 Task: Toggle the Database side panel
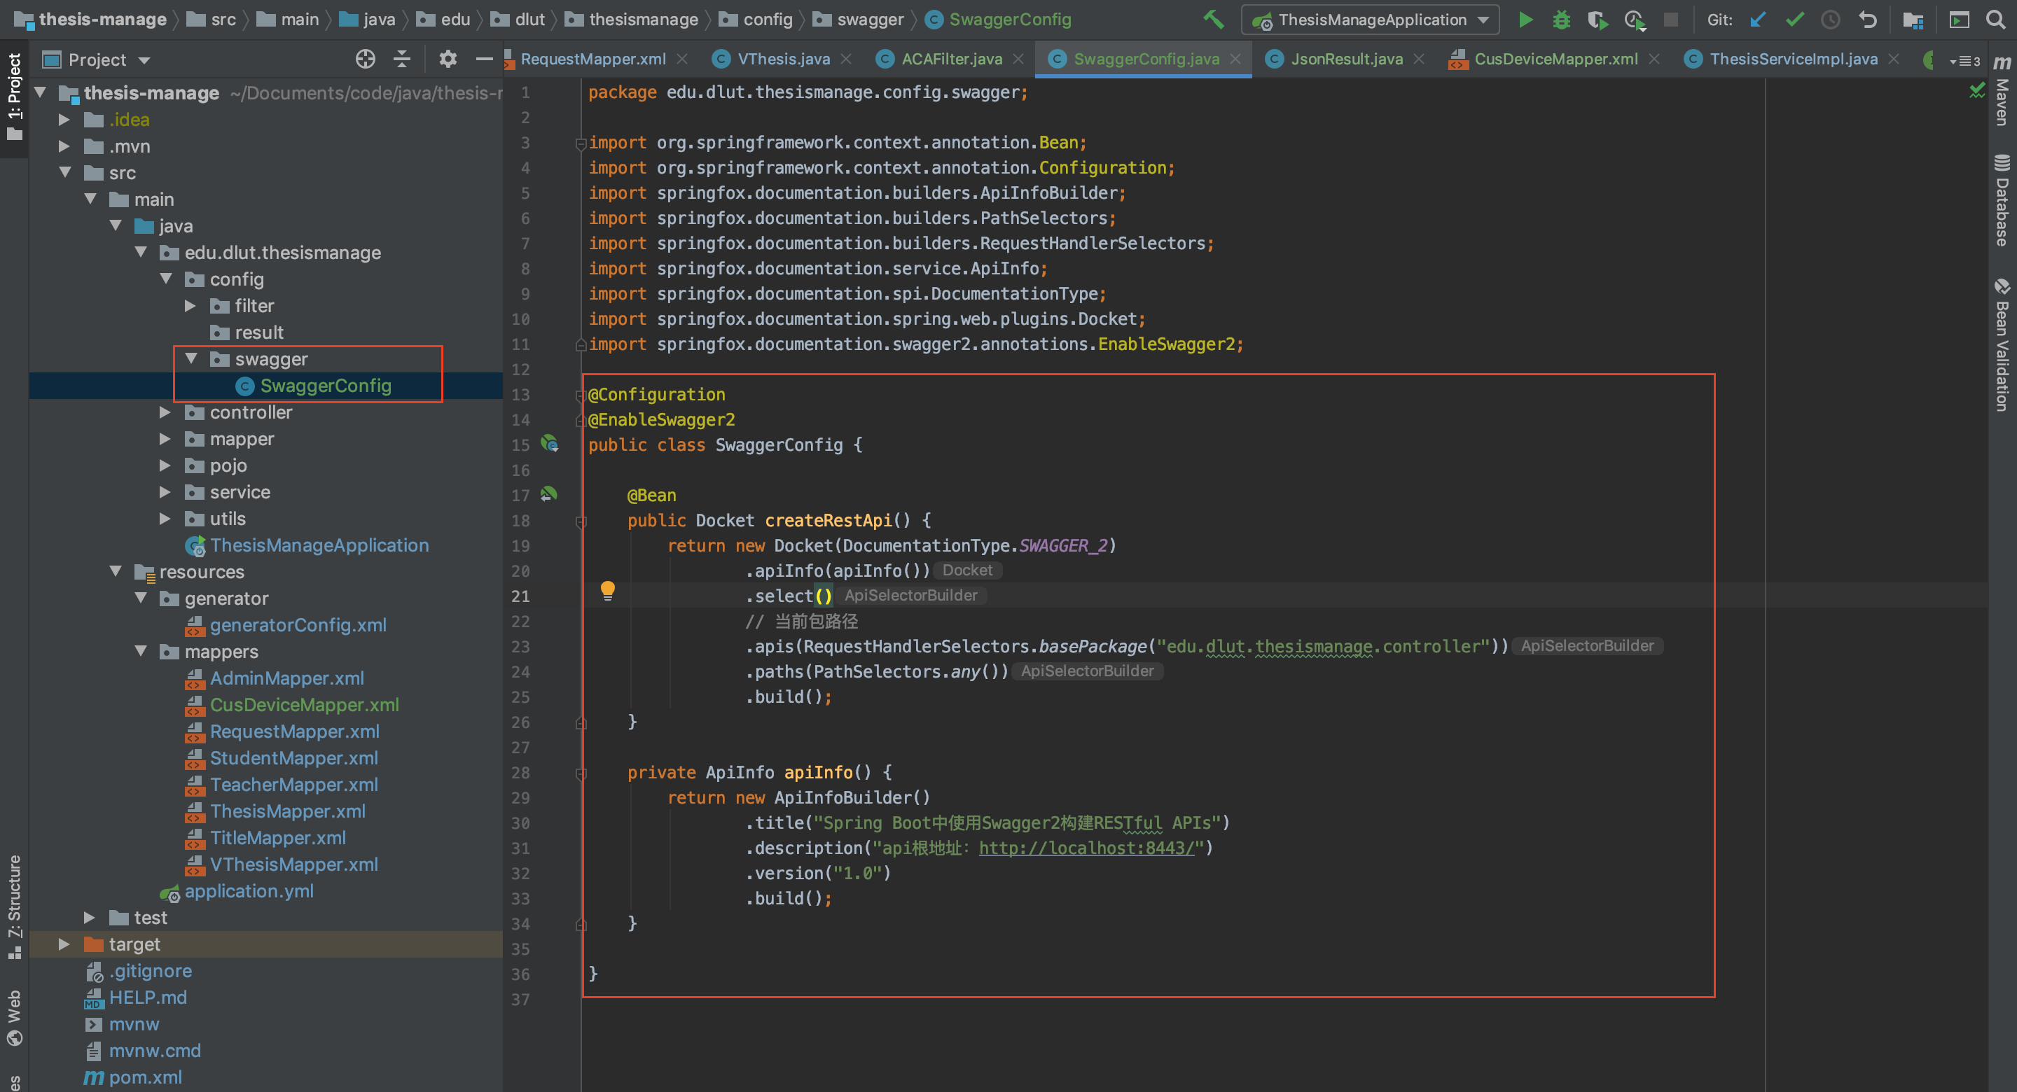[2002, 202]
